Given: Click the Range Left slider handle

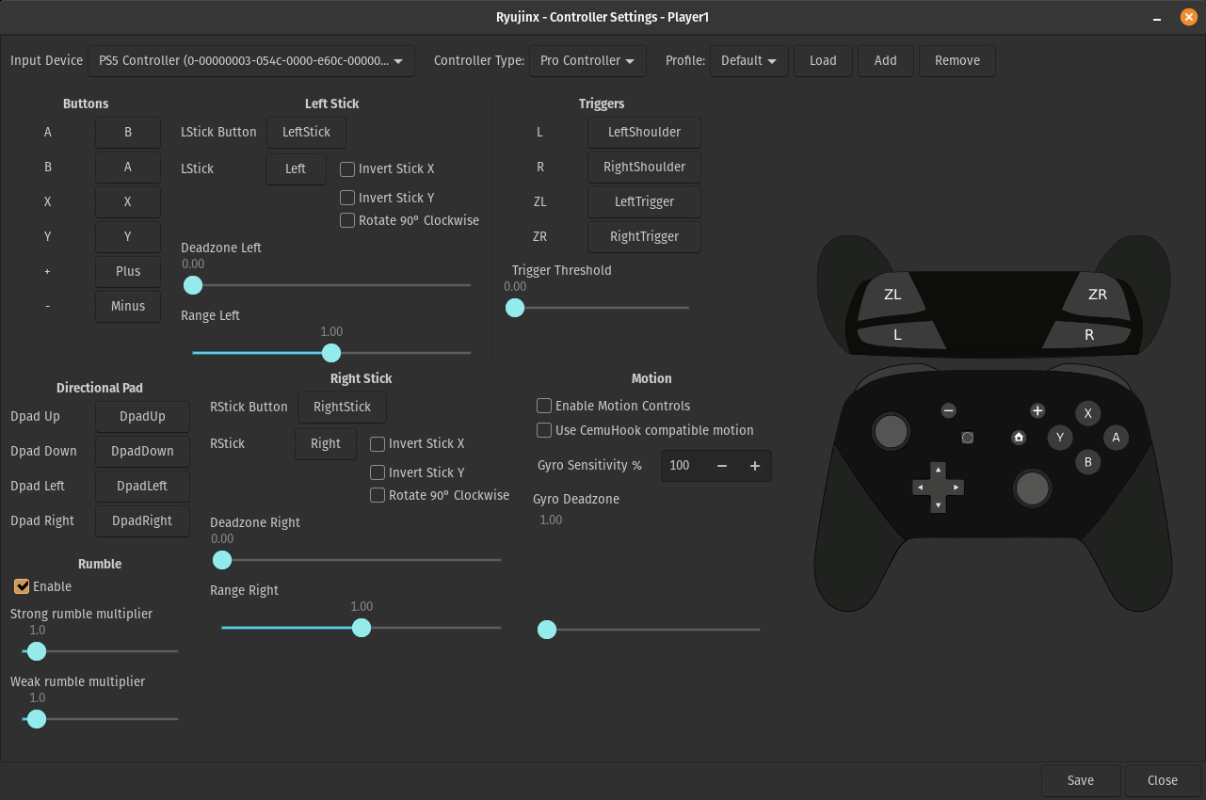Looking at the screenshot, I should point(331,353).
